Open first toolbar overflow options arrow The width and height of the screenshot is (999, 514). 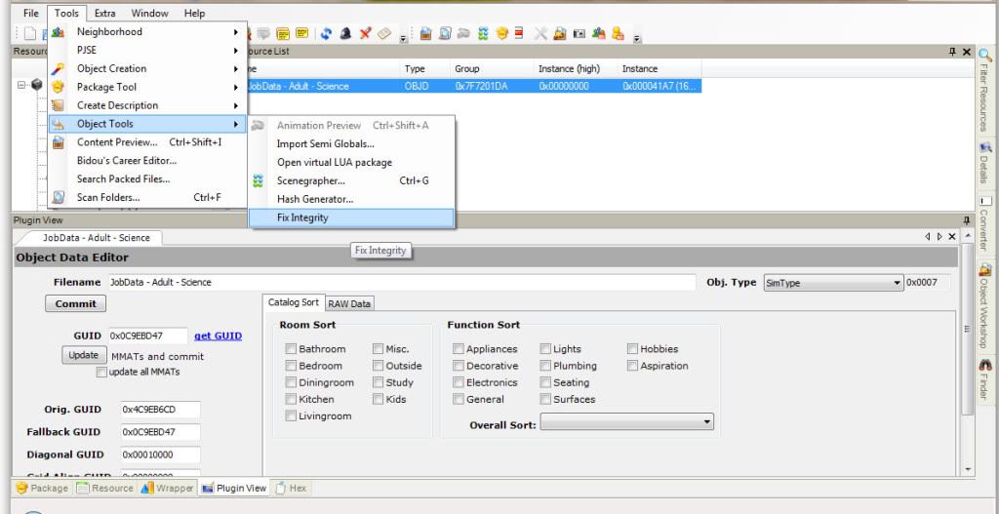[x=403, y=39]
